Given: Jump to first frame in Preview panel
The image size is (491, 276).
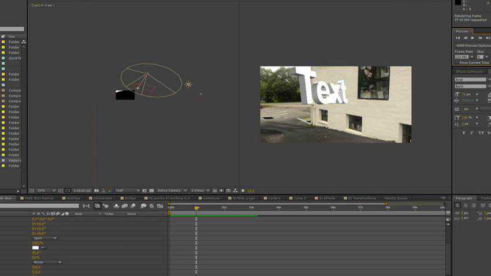Looking at the screenshot, I should point(458,38).
